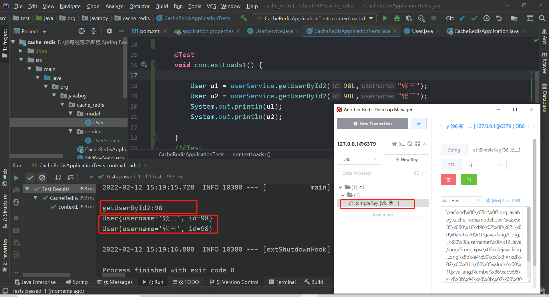Viewport: 549px width, 297px height.
Task: Start debugging with the bug icon
Action: [x=397, y=18]
